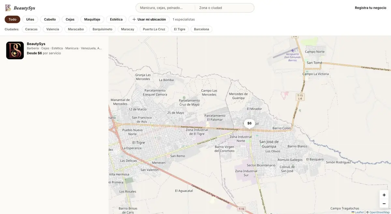Select the Estética category filter

[116, 19]
